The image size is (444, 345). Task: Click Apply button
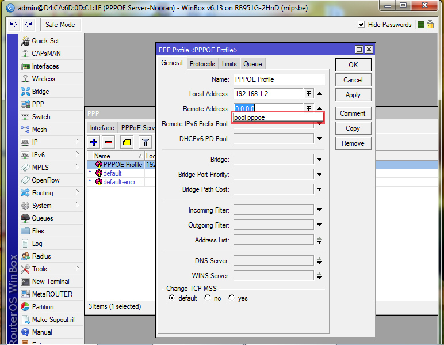tap(353, 95)
